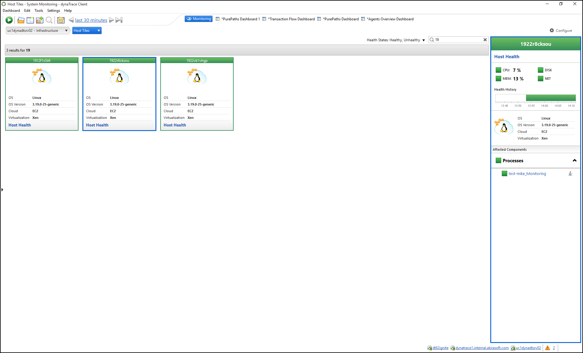Step timeframe back with left arrow
This screenshot has width=583, height=353.
[71, 20]
